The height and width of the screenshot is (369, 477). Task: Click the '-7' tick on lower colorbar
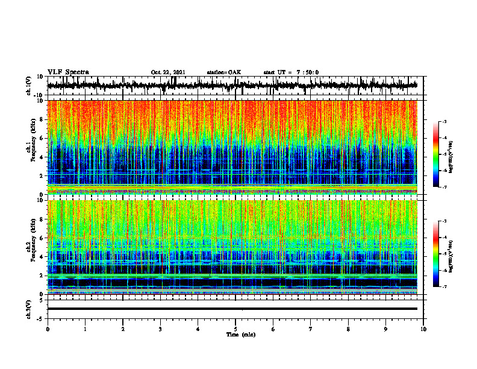[444, 287]
